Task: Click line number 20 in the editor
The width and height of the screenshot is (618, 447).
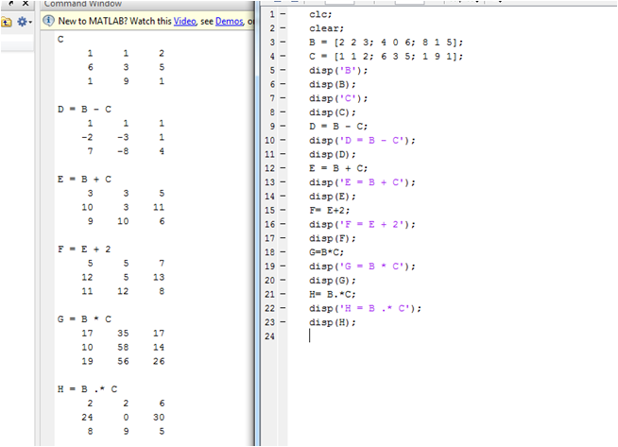Action: point(269,281)
